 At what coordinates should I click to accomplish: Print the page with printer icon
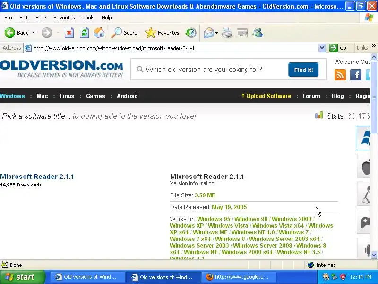(227, 33)
